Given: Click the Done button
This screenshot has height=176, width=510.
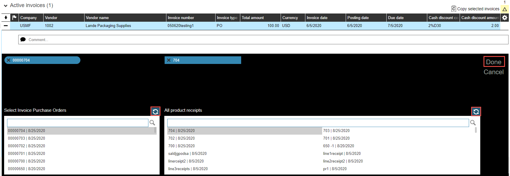Looking at the screenshot, I should (494, 62).
